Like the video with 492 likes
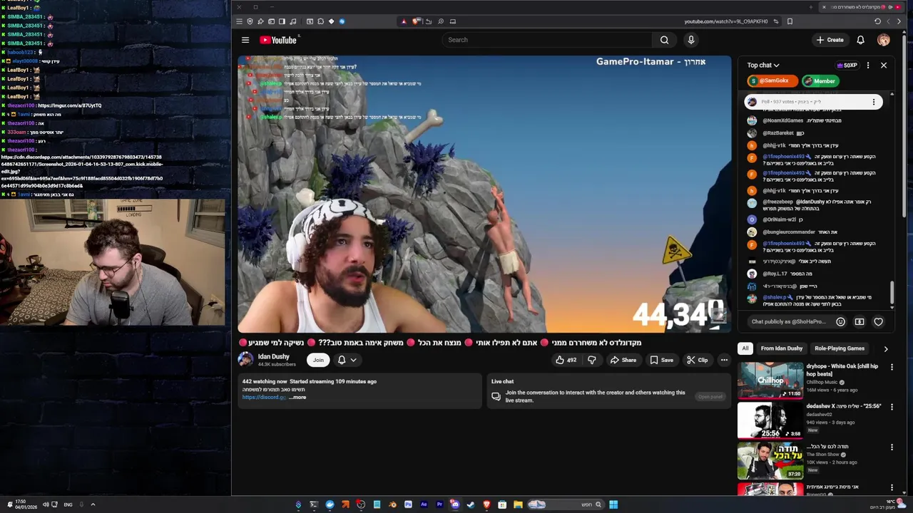 [566, 361]
